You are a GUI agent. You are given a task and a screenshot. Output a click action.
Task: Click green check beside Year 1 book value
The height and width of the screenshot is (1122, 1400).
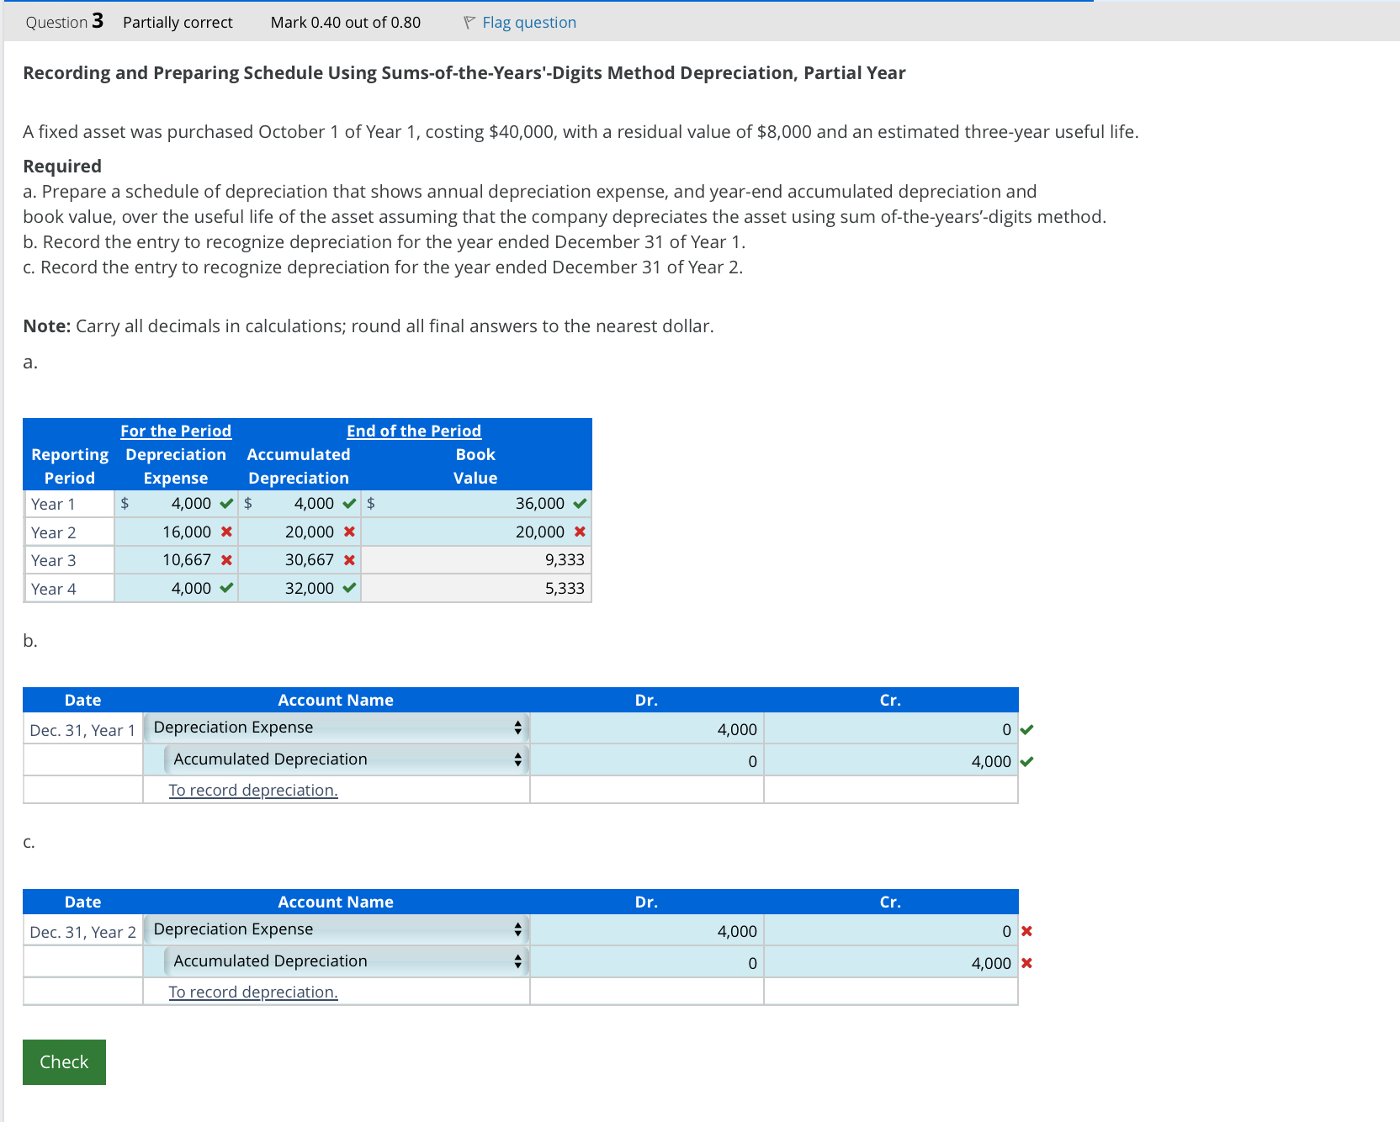tap(580, 504)
